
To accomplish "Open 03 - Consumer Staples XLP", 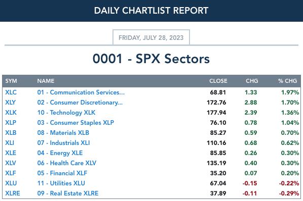I will coord(75,123).
